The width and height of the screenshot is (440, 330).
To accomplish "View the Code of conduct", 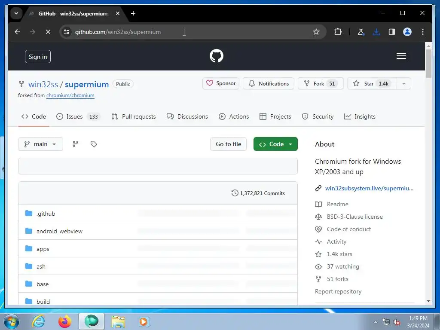I will coord(343,229).
